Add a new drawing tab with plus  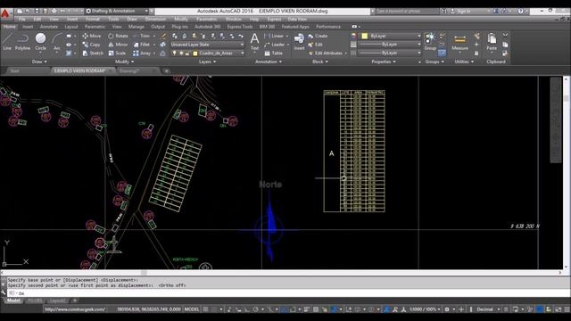[167, 71]
